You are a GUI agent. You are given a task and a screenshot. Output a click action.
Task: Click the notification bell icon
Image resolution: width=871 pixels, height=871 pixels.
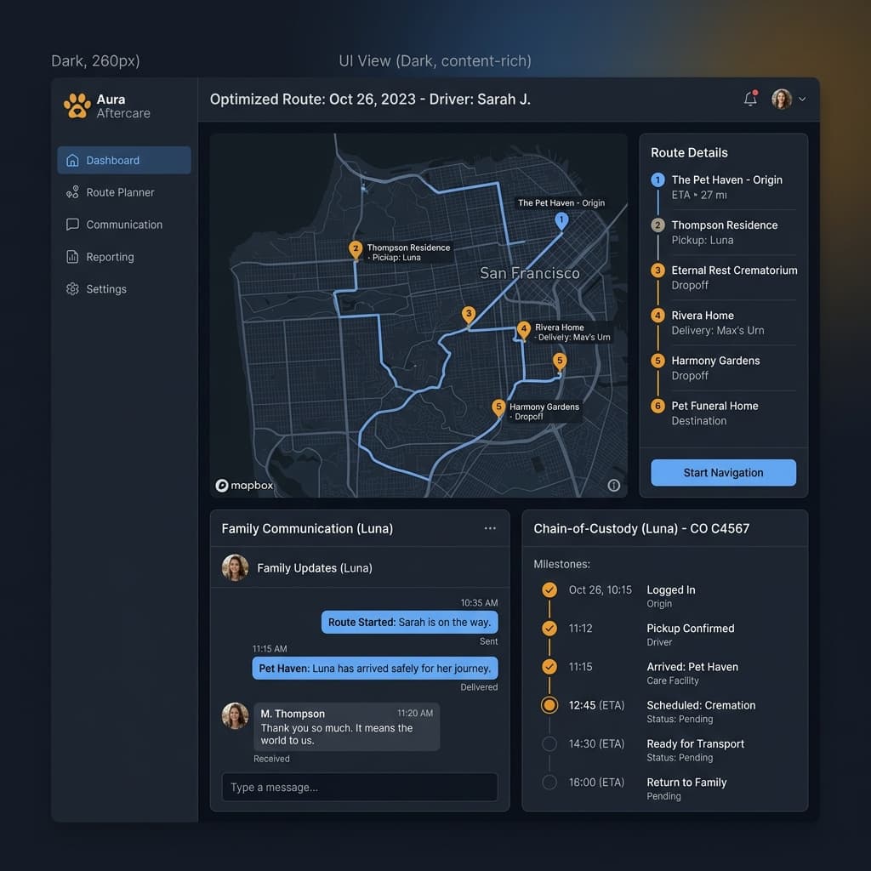click(x=749, y=99)
